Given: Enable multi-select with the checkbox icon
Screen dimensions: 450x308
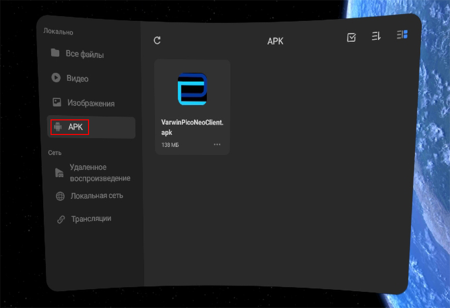Looking at the screenshot, I should 352,38.
